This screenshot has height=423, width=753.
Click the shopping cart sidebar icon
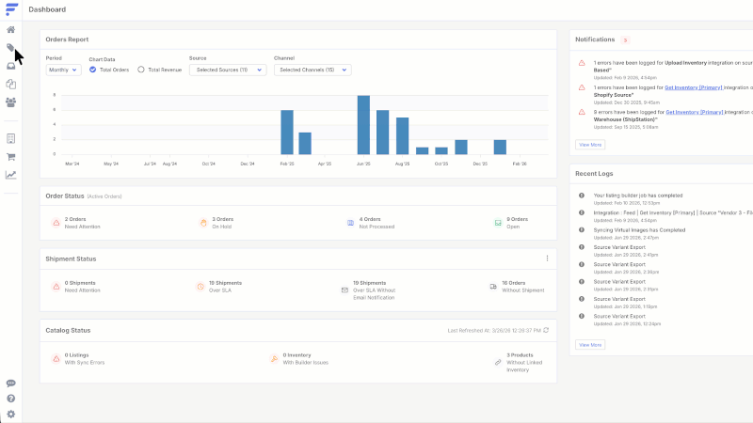coord(11,156)
